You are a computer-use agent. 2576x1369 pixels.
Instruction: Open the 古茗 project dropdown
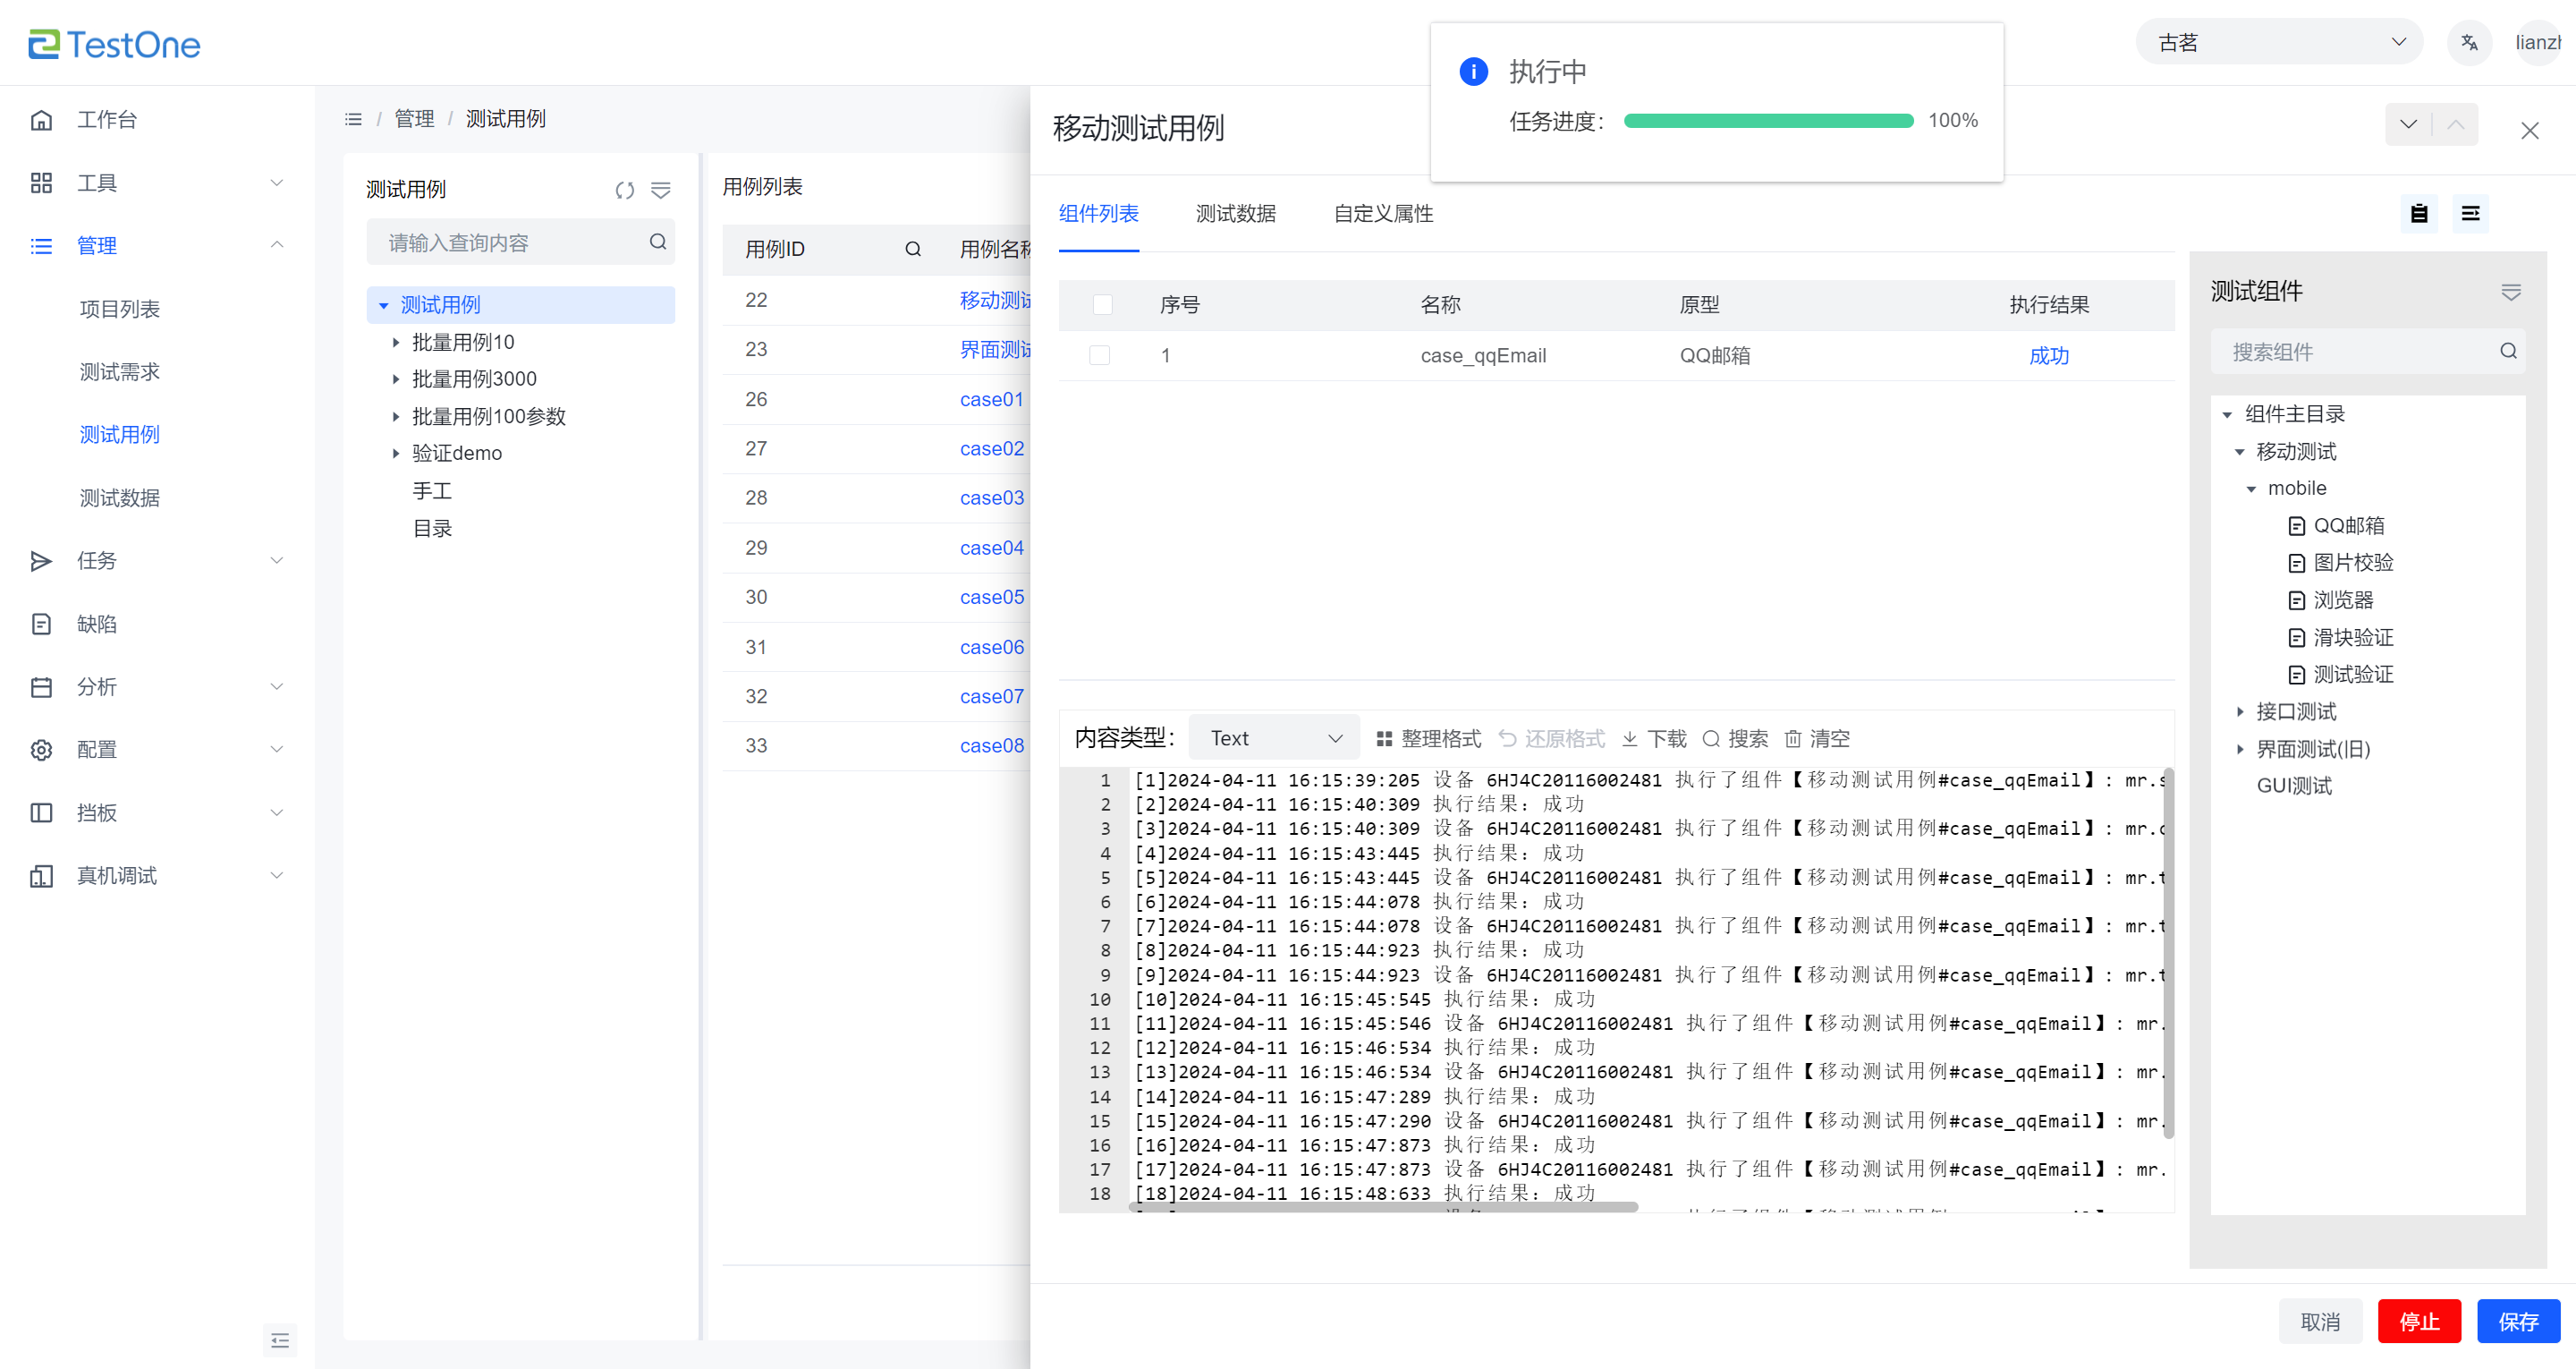[x=2279, y=42]
